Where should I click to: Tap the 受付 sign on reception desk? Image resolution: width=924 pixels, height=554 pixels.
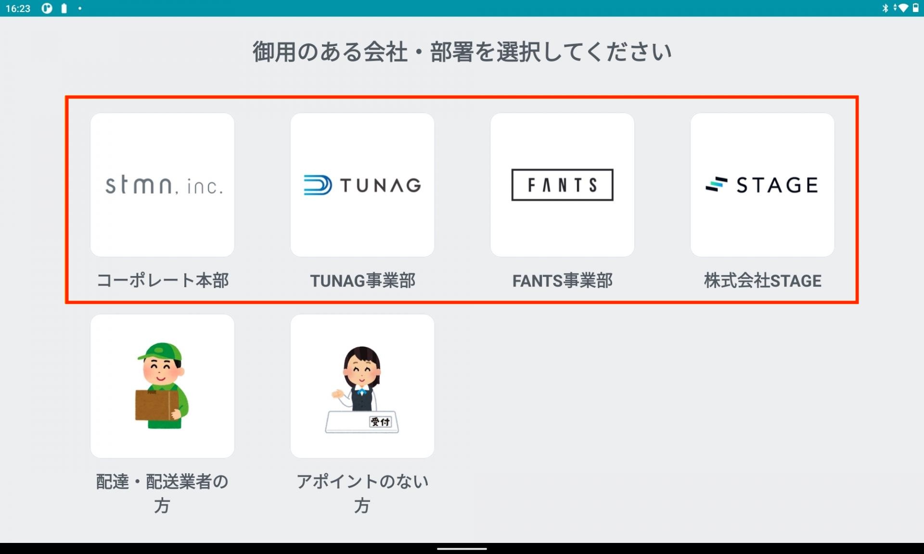[x=380, y=422]
